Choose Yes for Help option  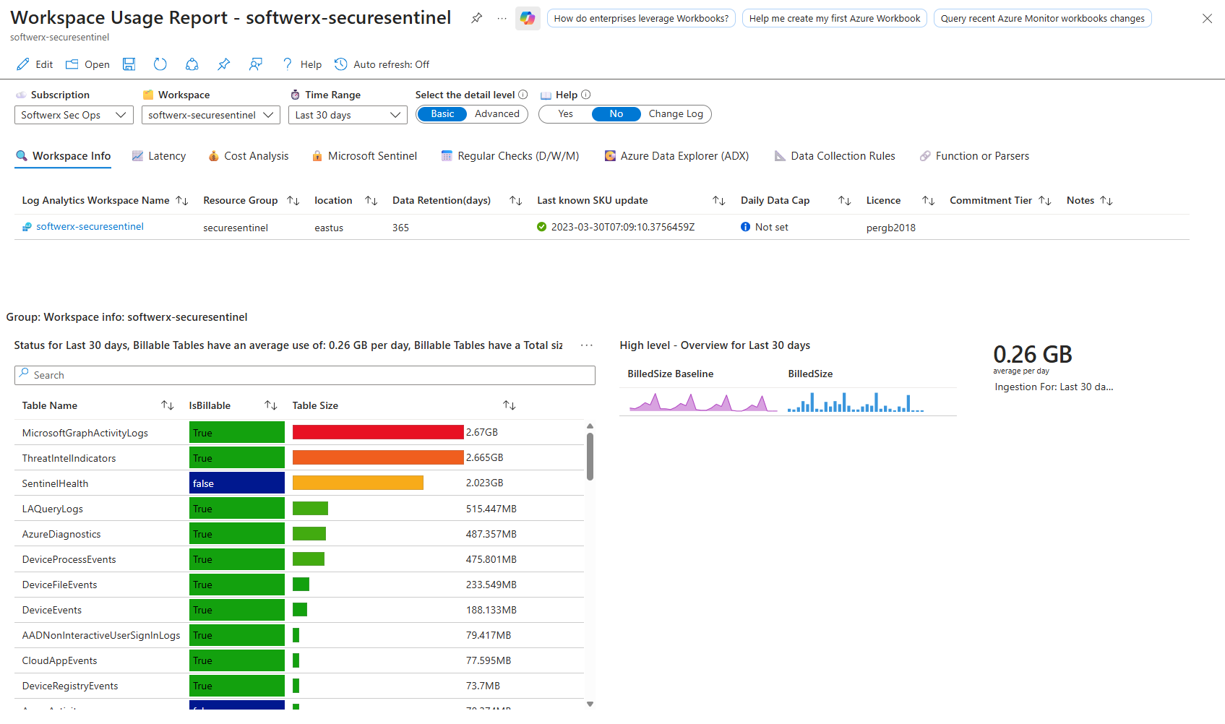(x=565, y=114)
